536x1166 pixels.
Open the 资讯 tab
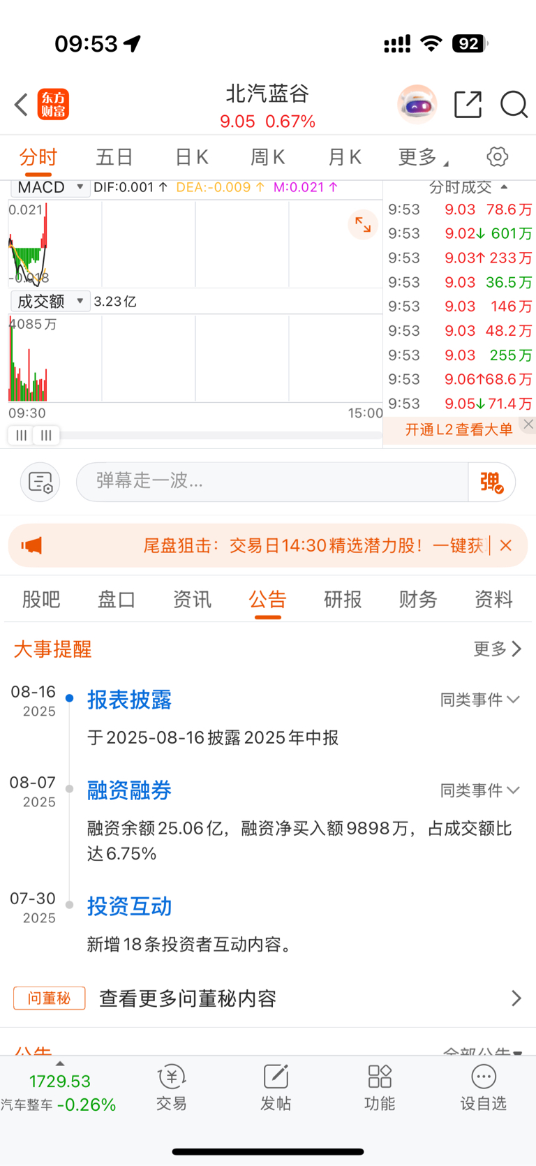(192, 599)
